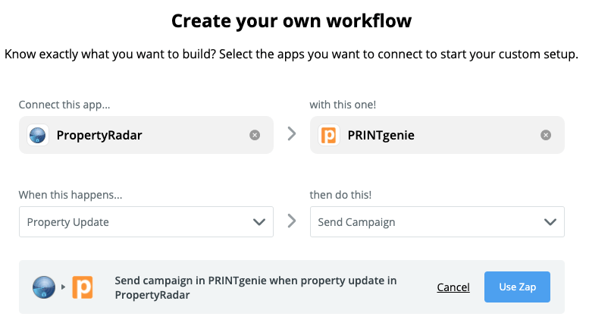Image resolution: width=589 pixels, height=326 pixels.
Task: Cancel the workflow setup
Action: (x=453, y=287)
